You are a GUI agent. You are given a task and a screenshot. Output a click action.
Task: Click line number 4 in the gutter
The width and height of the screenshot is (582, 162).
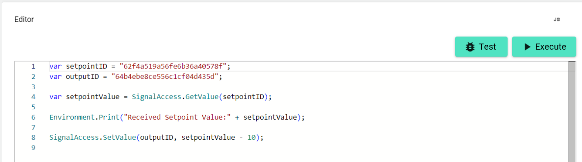(33, 97)
